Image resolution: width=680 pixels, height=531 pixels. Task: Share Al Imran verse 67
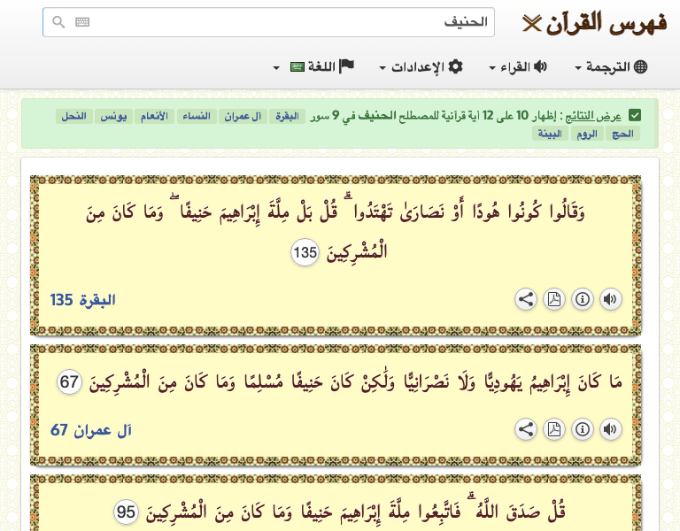point(526,430)
